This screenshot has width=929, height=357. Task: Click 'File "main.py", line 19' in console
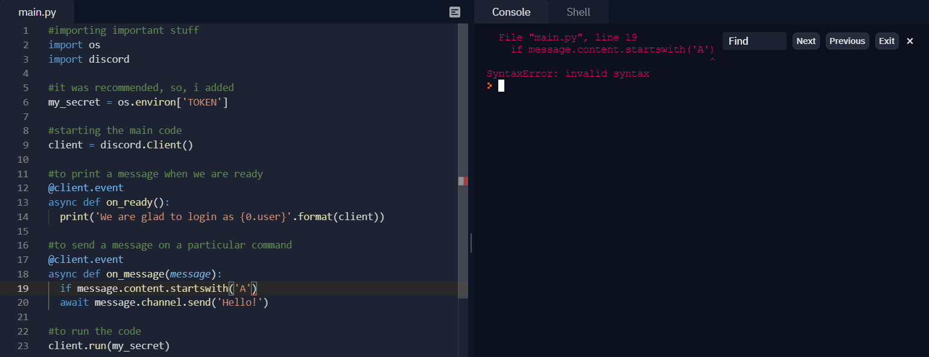pyautogui.click(x=568, y=37)
